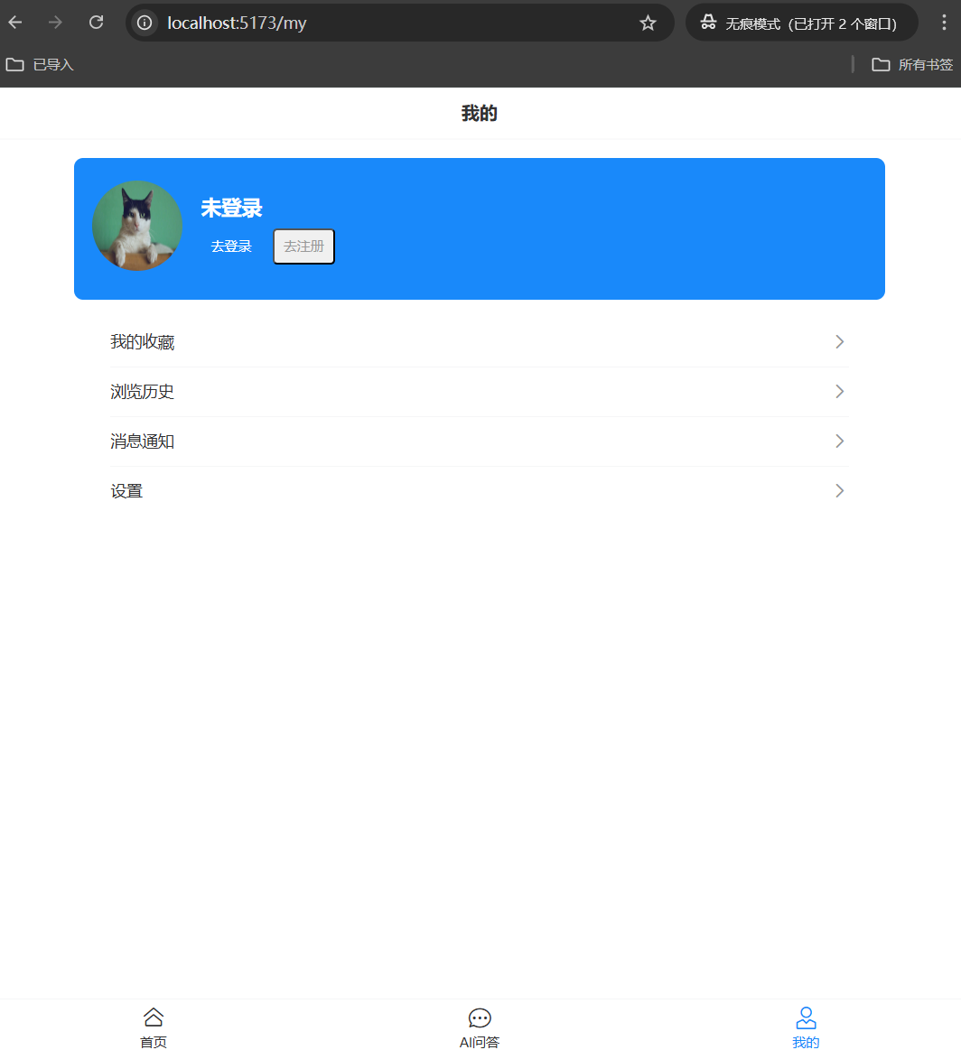Expand 消息通知 chevron arrow
This screenshot has height=1050, width=961.
pyautogui.click(x=839, y=441)
